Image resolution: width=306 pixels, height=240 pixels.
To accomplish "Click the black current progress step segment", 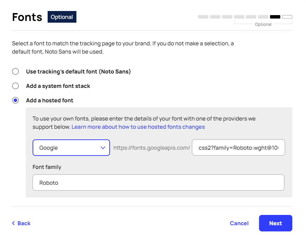I will click(x=275, y=17).
